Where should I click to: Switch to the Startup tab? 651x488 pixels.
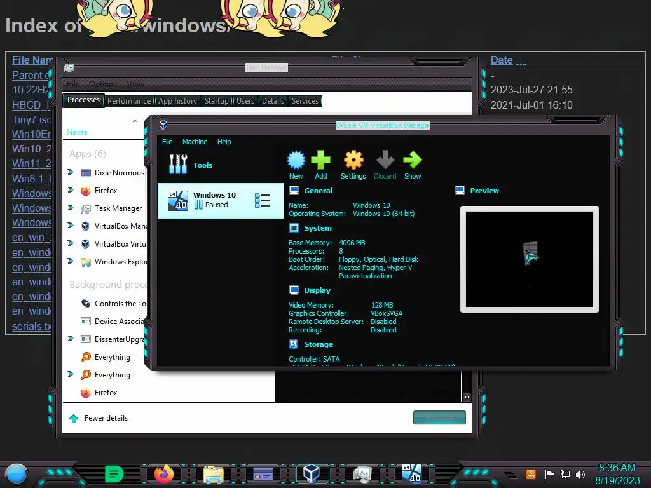[216, 101]
